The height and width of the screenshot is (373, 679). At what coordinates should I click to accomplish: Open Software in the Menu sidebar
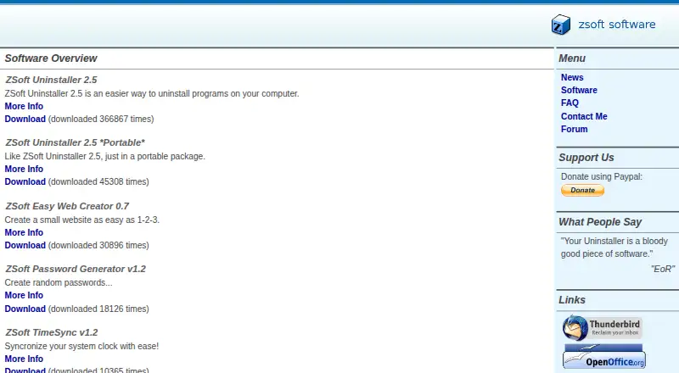pos(579,90)
